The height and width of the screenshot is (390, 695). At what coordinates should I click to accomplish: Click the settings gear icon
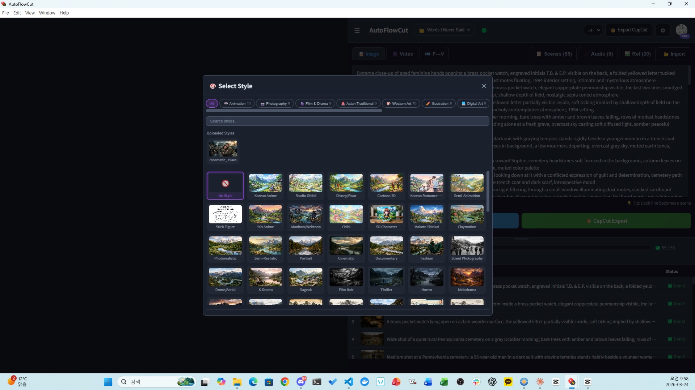click(663, 30)
